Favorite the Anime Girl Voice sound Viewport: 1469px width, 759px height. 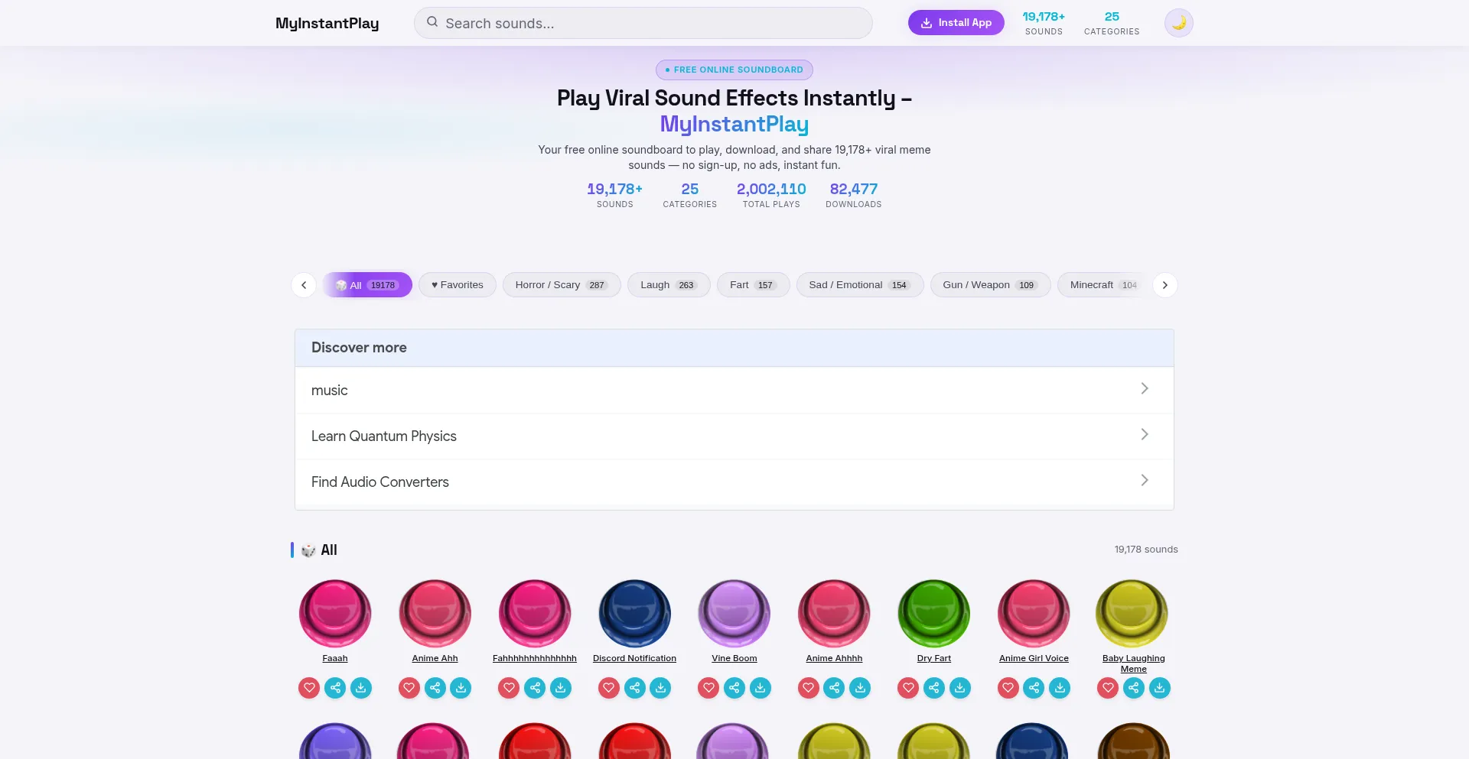point(1008,688)
